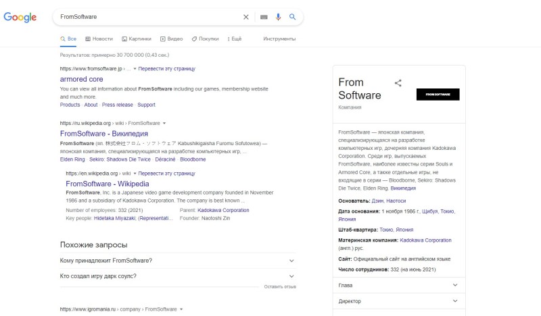Select the Все tab
The image size is (541, 316).
pos(68,39)
